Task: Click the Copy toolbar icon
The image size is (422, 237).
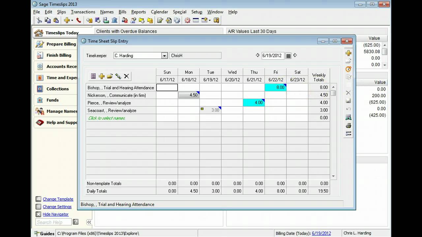Action: [x=48, y=20]
